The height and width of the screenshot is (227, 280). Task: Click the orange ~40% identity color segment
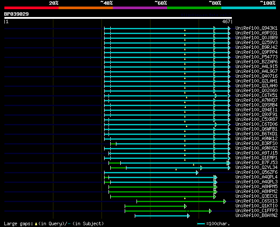86,8
